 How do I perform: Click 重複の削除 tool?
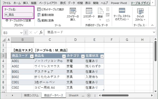[46, 15]
